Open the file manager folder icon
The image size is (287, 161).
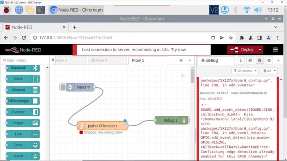pyautogui.click(x=30, y=10)
